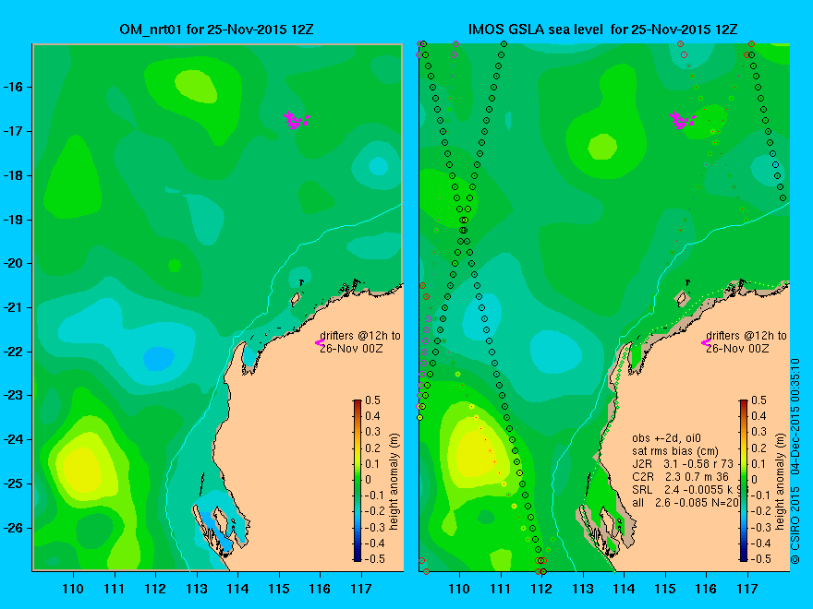The width and height of the screenshot is (813, 609).
Task: Click the magenta drifter legend arrow on the left map
Action: tap(320, 342)
